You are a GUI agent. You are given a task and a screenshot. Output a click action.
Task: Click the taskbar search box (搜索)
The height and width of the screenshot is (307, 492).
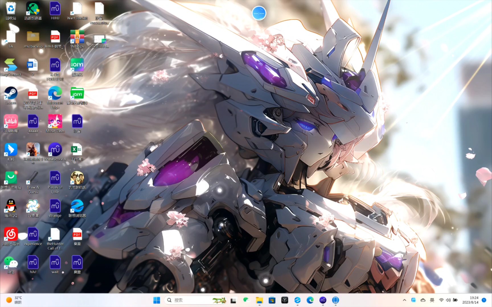point(196,300)
